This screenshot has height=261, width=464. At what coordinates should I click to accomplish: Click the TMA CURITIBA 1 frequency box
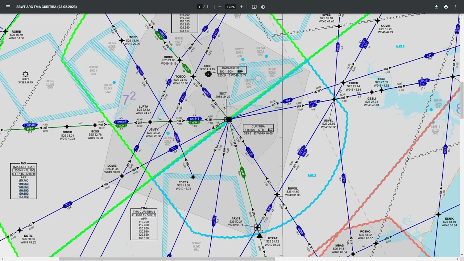[24, 181]
